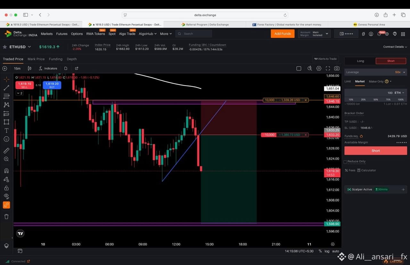This screenshot has height=265, width=410.
Task: Click the site Search field
Action: click(x=194, y=34)
